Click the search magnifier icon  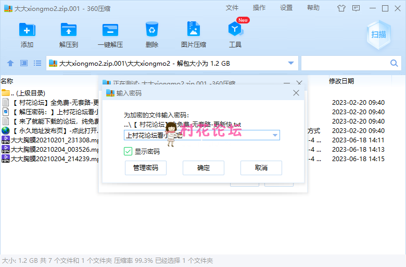(394, 63)
